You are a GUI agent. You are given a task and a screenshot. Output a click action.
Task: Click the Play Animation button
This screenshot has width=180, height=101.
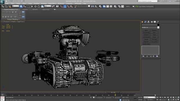click(163, 97)
